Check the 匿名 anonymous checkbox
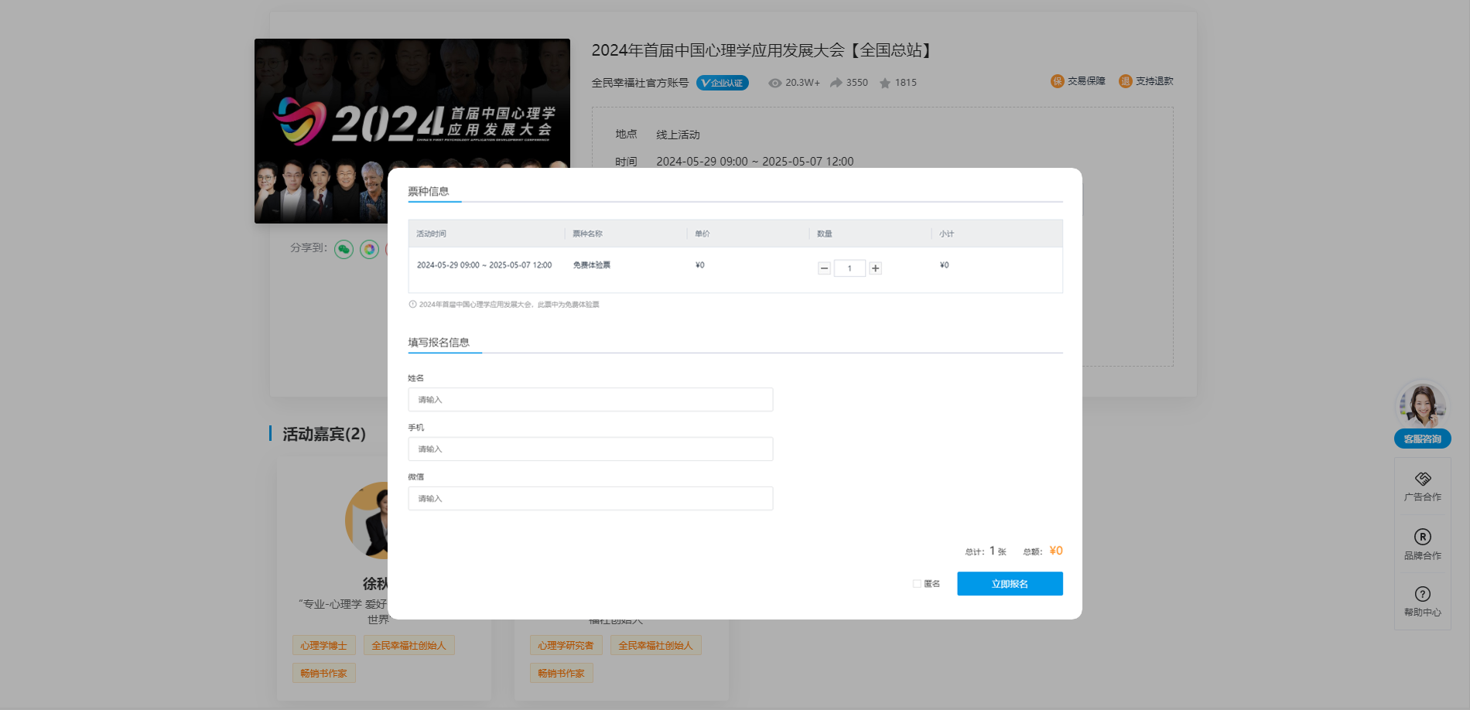This screenshot has width=1470, height=710. (917, 584)
